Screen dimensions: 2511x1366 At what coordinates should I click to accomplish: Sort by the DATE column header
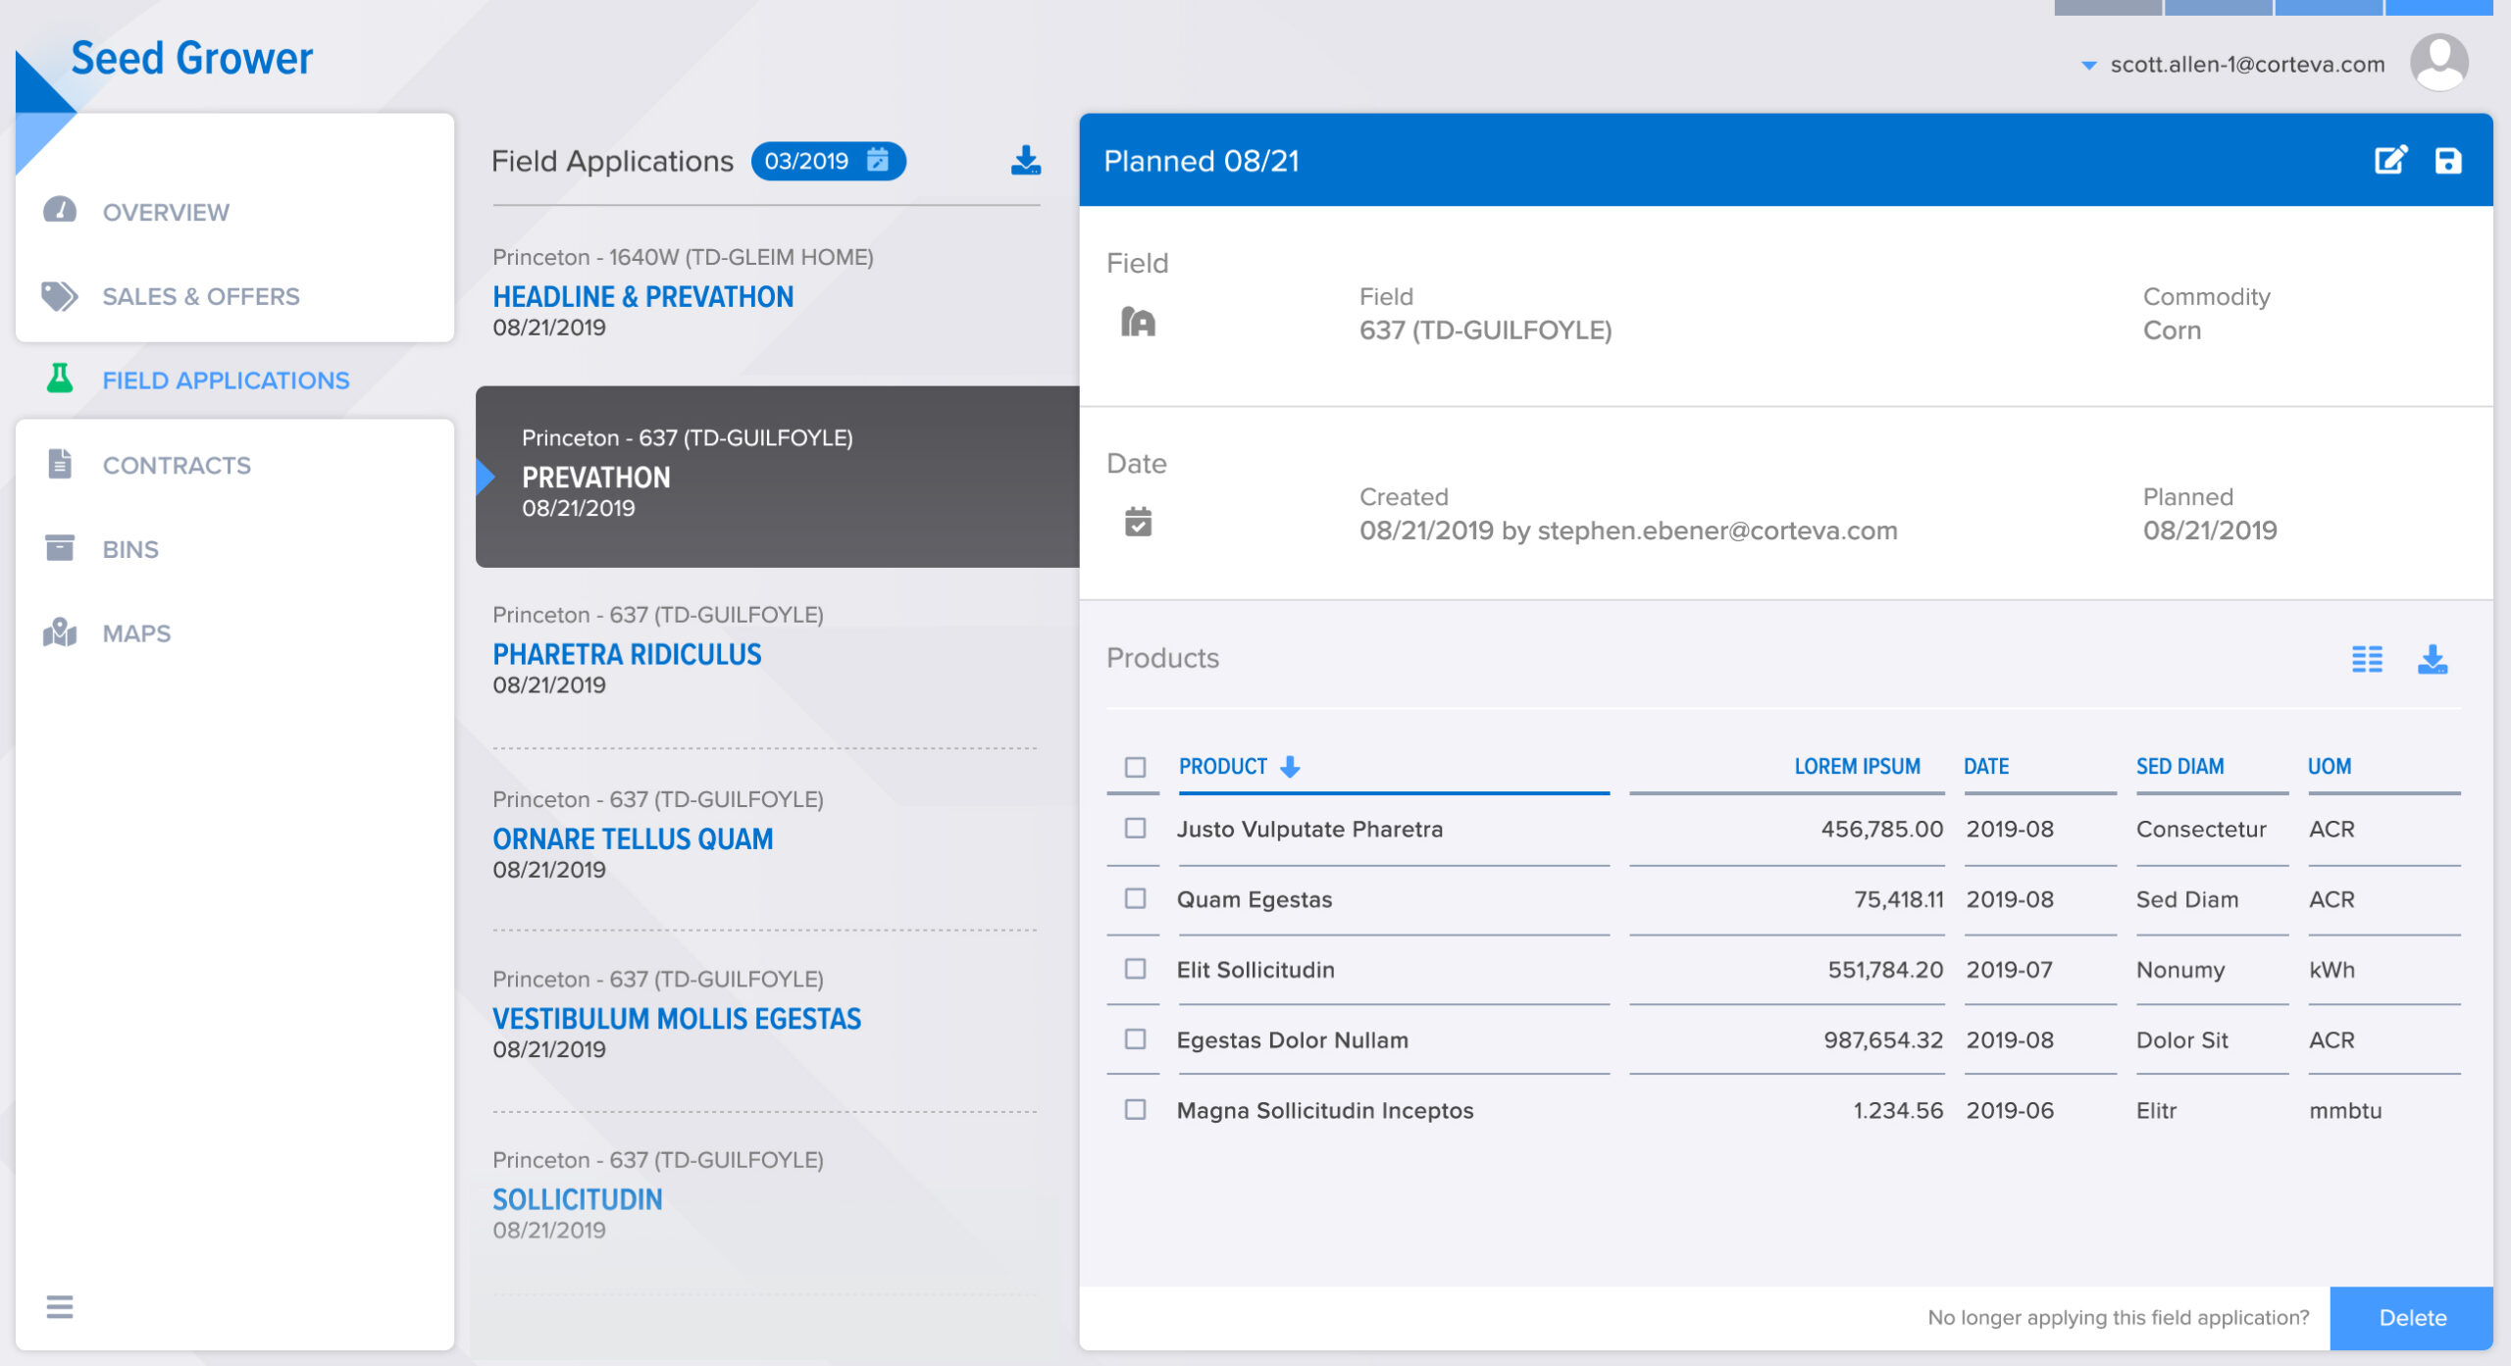(1986, 766)
